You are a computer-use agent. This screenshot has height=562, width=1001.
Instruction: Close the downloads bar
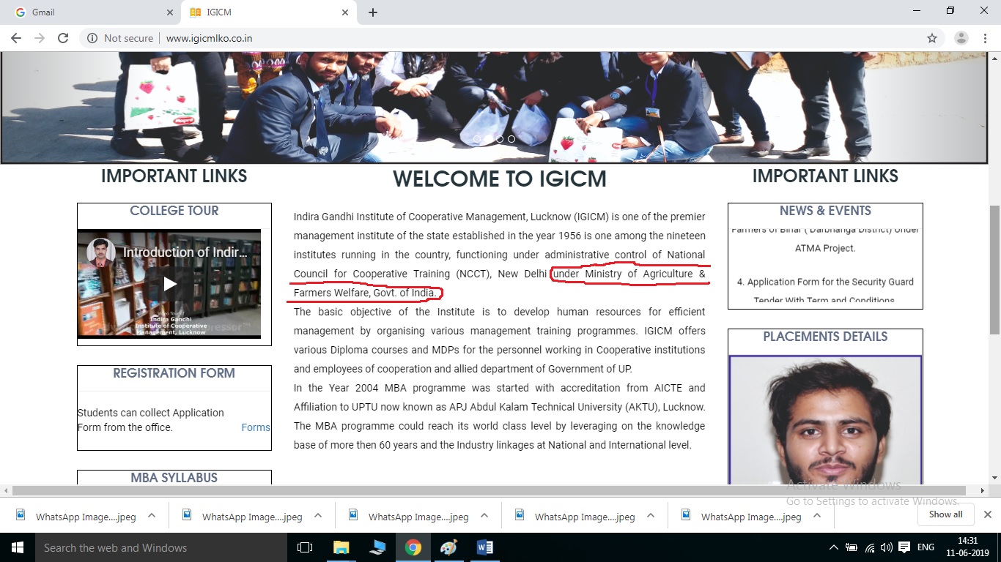pos(987,514)
